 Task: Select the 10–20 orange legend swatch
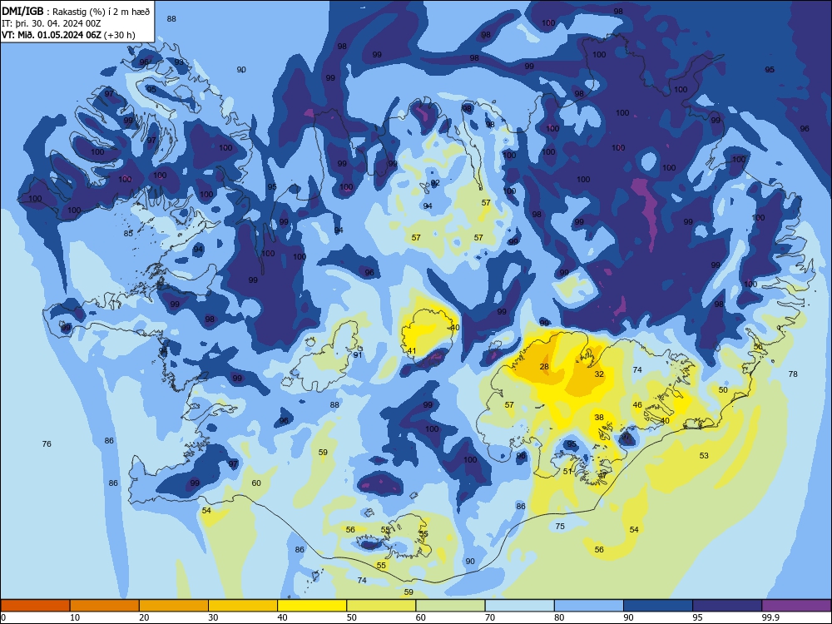tap(105, 606)
